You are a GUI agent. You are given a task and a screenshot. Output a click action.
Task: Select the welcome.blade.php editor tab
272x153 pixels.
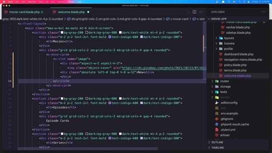click(x=71, y=12)
